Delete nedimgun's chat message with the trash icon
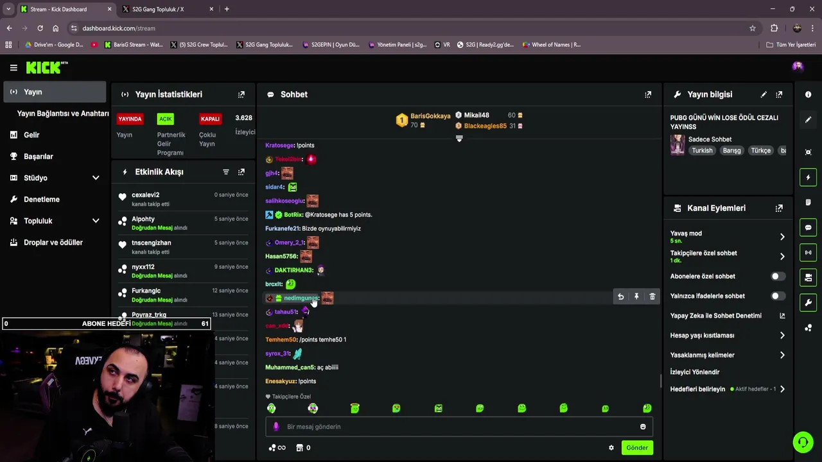Viewport: 822px width, 462px height. (652, 296)
